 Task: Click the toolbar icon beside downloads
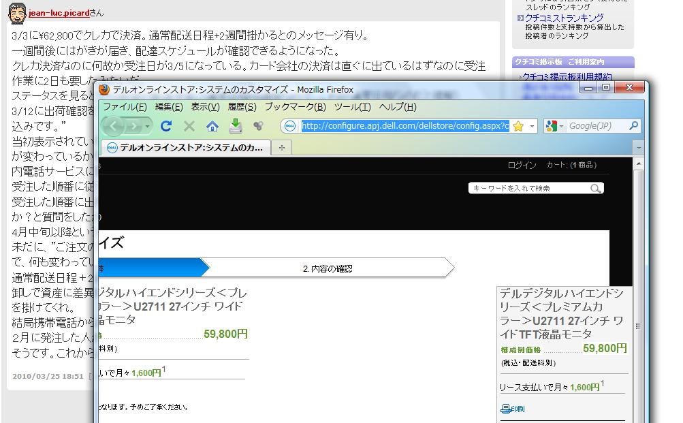click(x=258, y=126)
